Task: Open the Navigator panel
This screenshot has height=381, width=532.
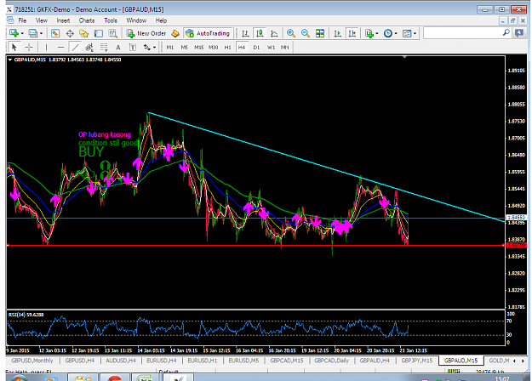Action: tap(83, 33)
